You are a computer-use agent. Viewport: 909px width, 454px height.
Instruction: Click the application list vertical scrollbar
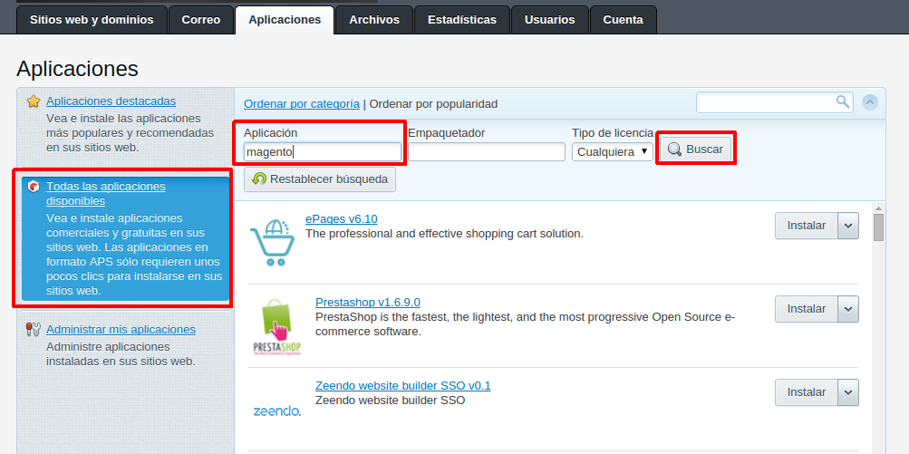pos(878,326)
